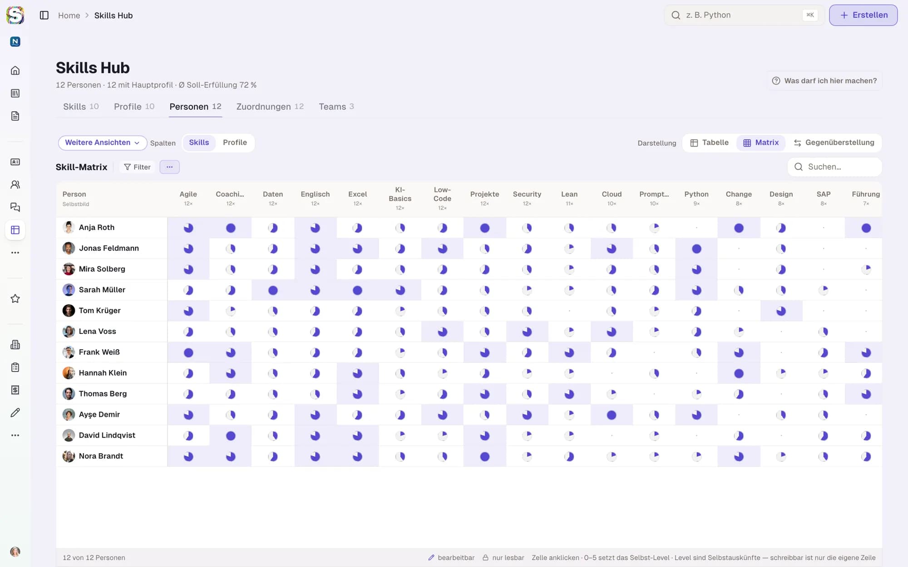Open the upper three-dots menu in the sidebar
908x567 pixels.
point(15,253)
